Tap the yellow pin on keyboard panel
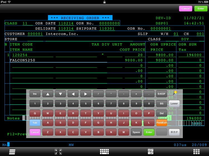 click(x=175, y=93)
